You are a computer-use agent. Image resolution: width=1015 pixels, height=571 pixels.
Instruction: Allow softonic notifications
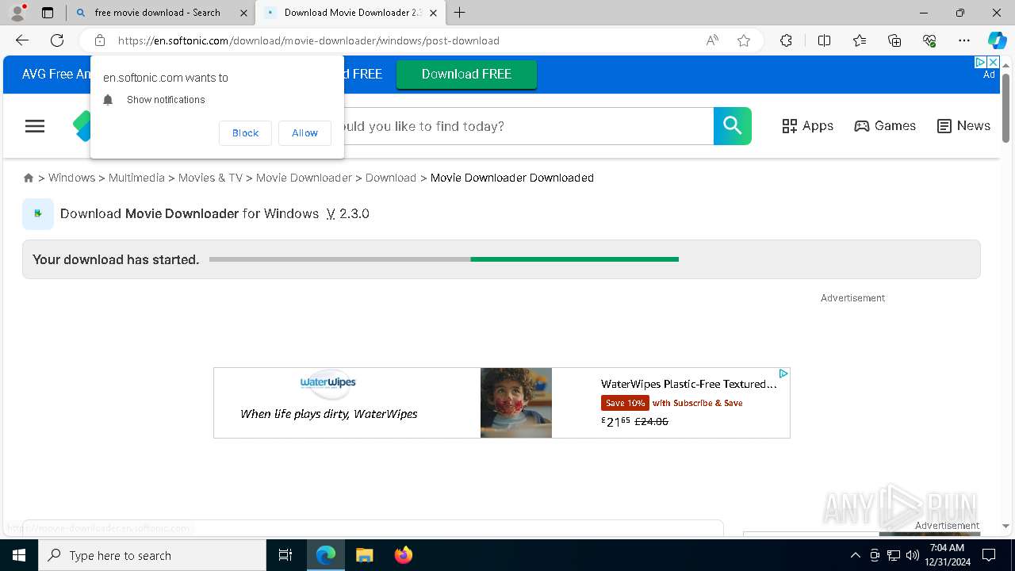pyautogui.click(x=304, y=133)
